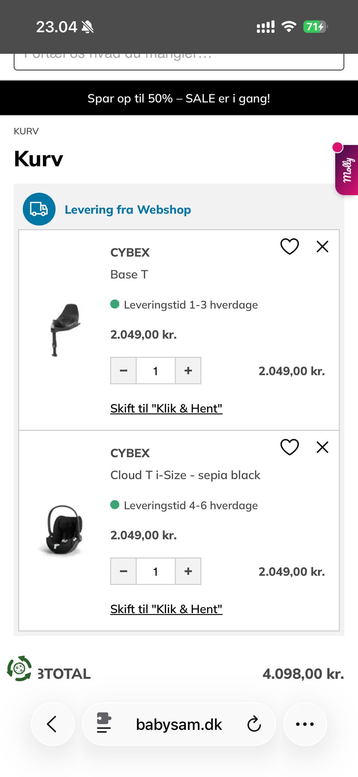Viewport: 358px width, 777px height.
Task: Tap the SALE promotion banner
Action: tap(179, 98)
